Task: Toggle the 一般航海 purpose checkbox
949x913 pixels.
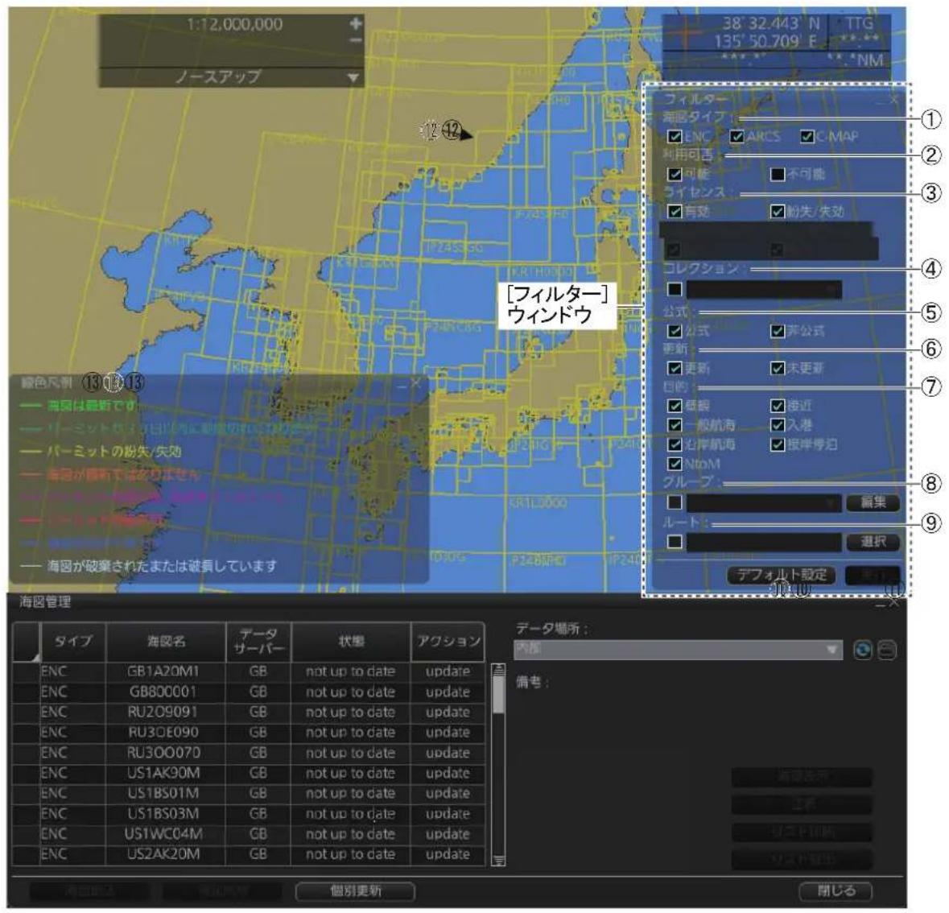Action: (675, 425)
